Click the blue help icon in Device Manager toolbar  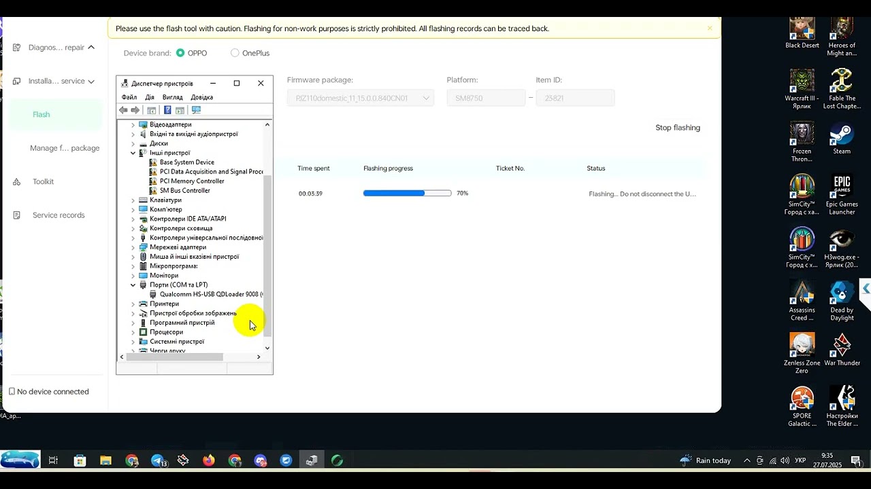[167, 110]
